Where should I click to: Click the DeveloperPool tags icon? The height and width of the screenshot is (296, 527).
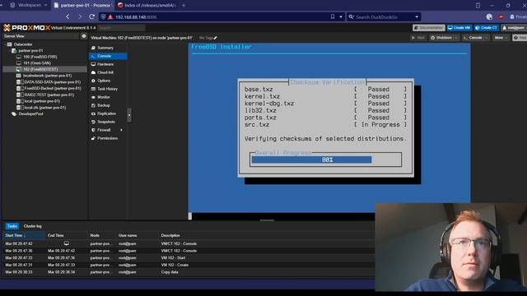pos(14,114)
